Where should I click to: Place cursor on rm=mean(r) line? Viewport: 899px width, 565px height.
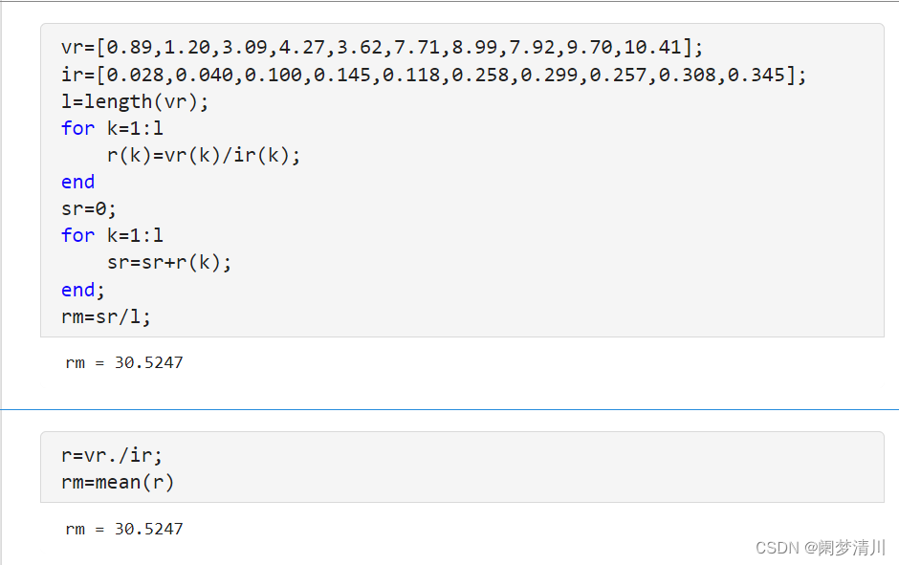(x=118, y=483)
